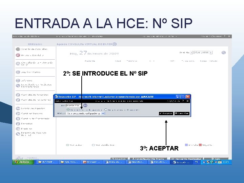Open Consulta de la Historia de Salud
This screenshot has height=183, width=244.
(35, 63)
